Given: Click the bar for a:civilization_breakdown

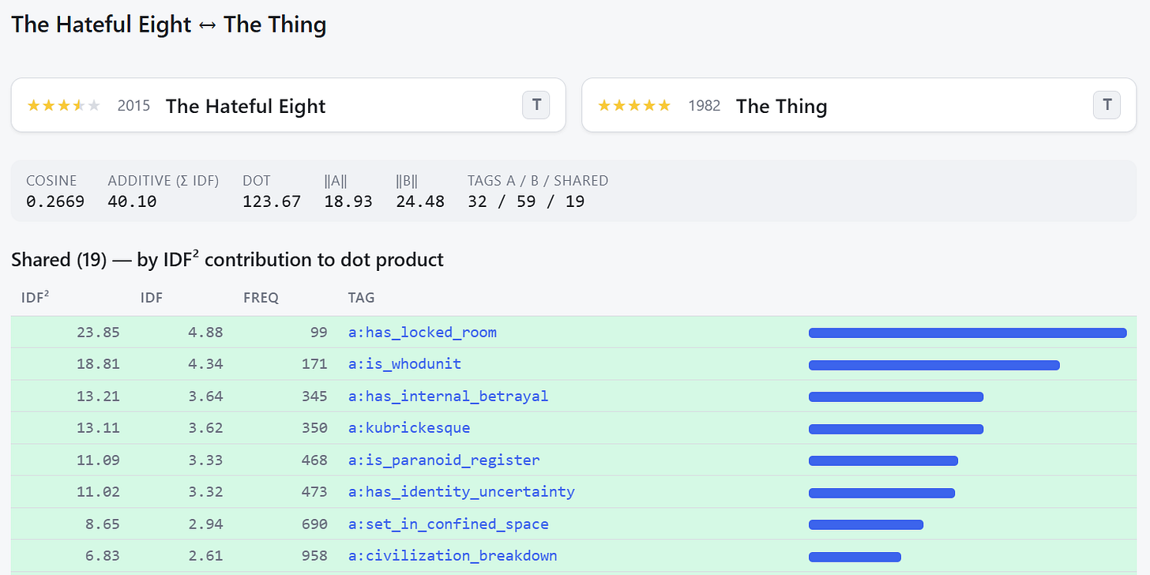Looking at the screenshot, I should (x=855, y=557).
